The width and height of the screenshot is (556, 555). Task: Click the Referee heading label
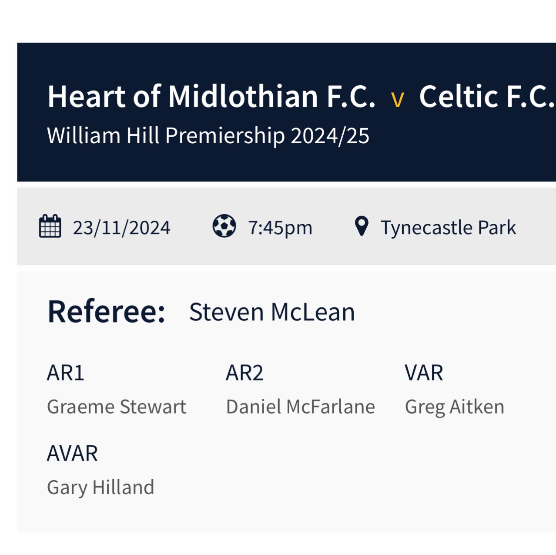click(106, 312)
